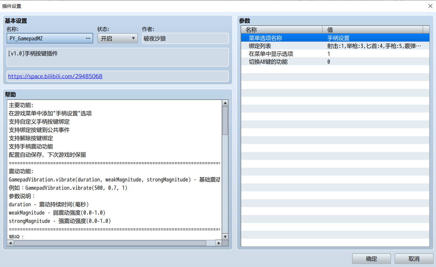Click help line 支持绑定按键到公共事件
The height and width of the screenshot is (267, 436).
39,130
